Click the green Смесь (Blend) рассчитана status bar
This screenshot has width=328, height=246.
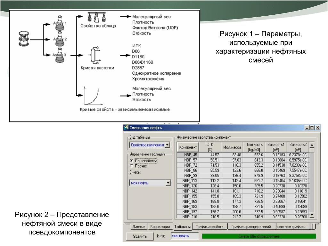click(259, 236)
